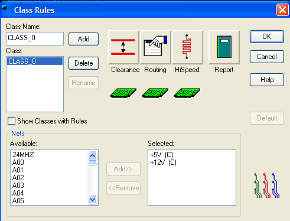290x221 pixels.
Task: Click green board icon under Clearance
Action: [x=123, y=93]
